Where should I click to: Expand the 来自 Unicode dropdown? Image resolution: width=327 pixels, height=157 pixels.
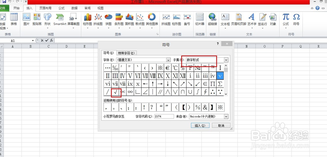[x=226, y=117]
